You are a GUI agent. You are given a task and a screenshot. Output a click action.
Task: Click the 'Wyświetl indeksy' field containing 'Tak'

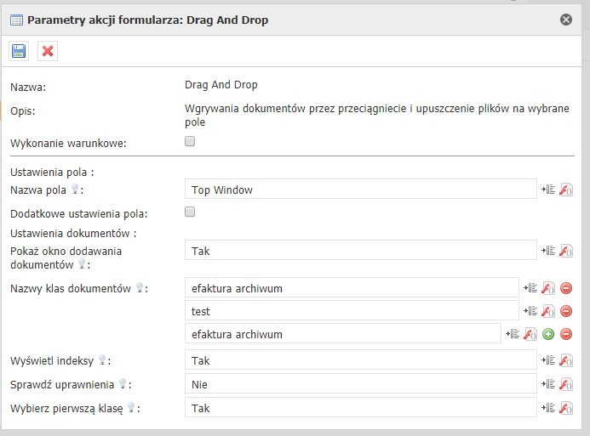click(x=360, y=360)
